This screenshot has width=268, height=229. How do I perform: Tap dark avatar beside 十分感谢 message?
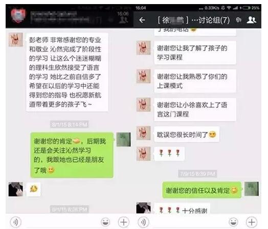[143, 208]
